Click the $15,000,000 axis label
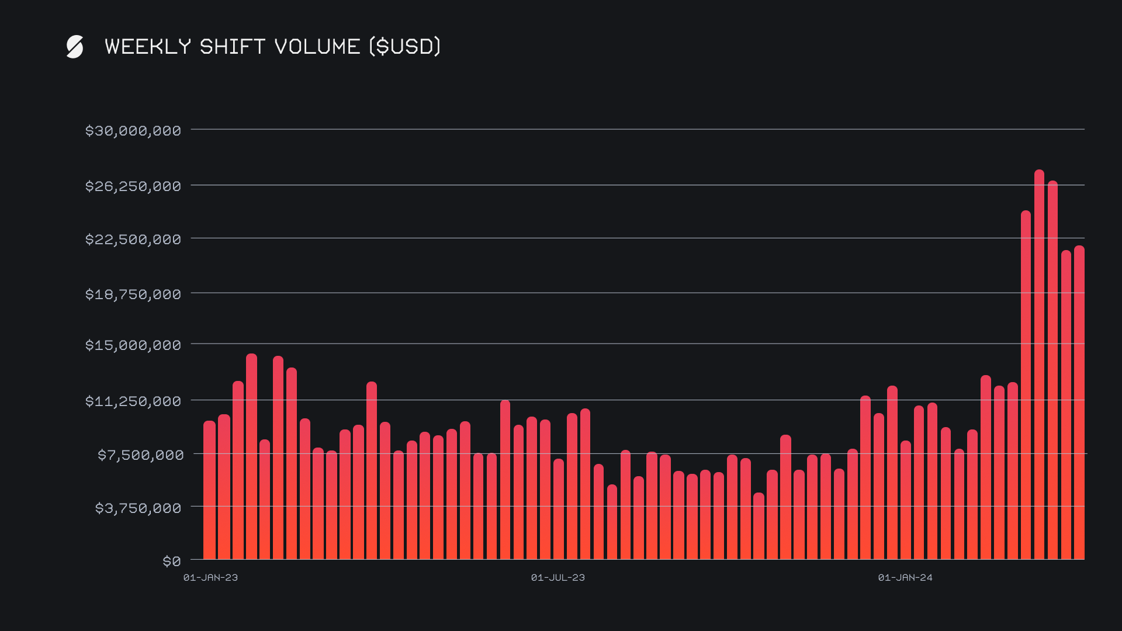 coord(133,345)
